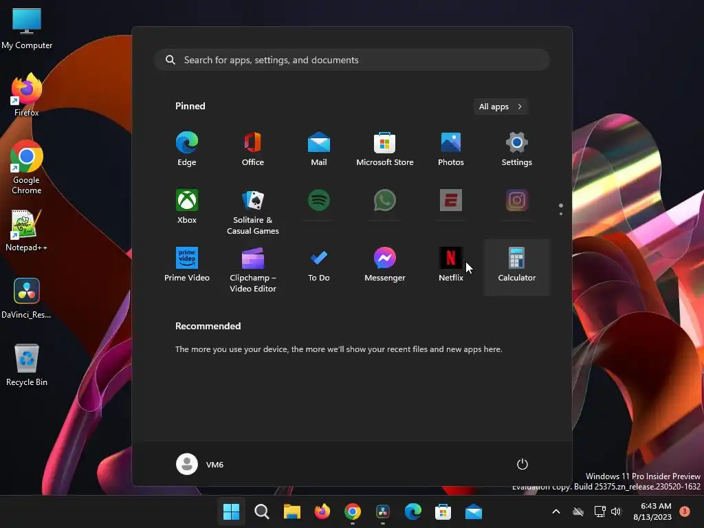This screenshot has width=704, height=528.
Task: Open Settings from the Start menu
Action: pyautogui.click(x=517, y=149)
